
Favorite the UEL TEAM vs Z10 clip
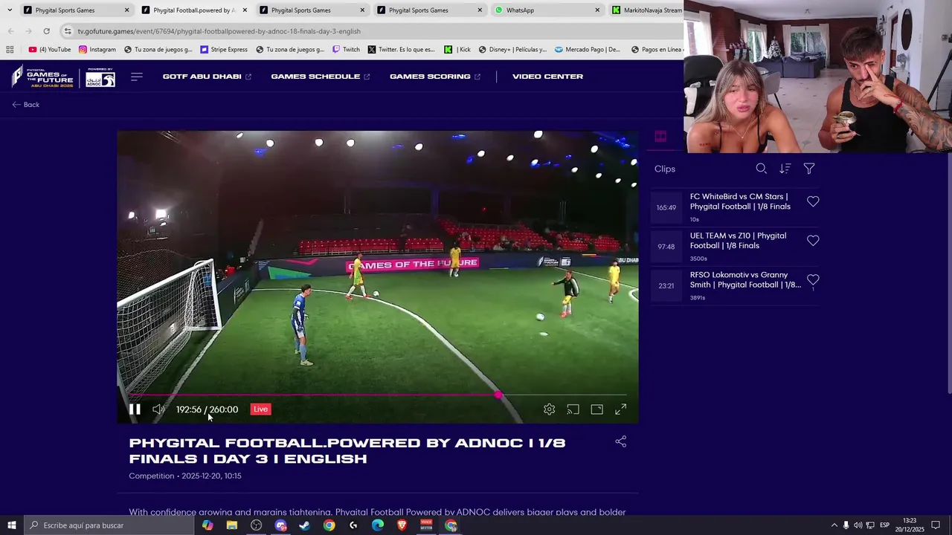(x=813, y=241)
